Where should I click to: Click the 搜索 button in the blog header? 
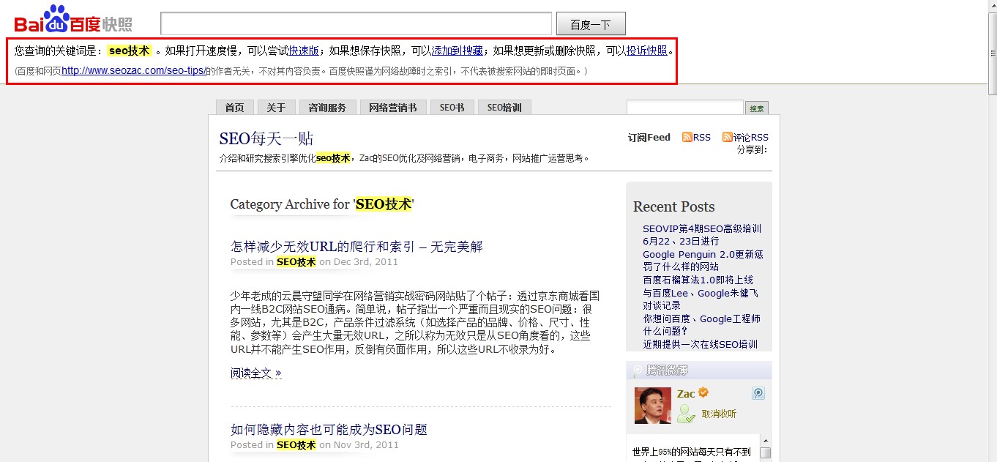pos(756,108)
